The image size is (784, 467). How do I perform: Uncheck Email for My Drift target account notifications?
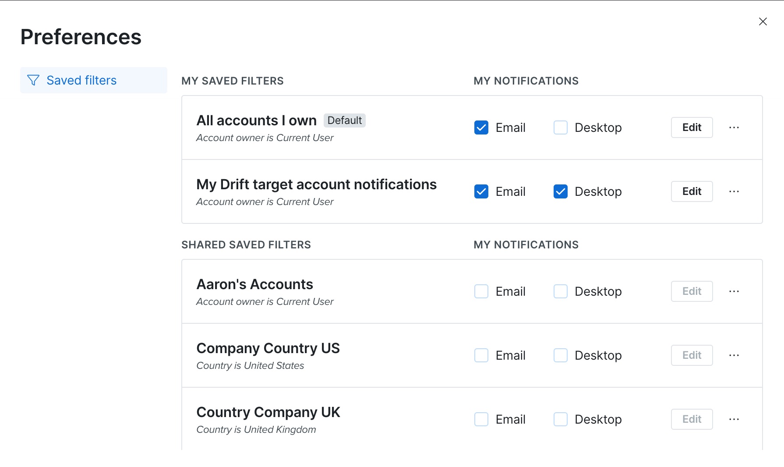coord(481,191)
